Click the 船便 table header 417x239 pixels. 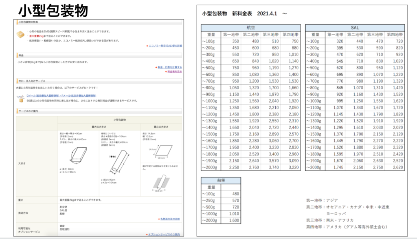(221, 181)
